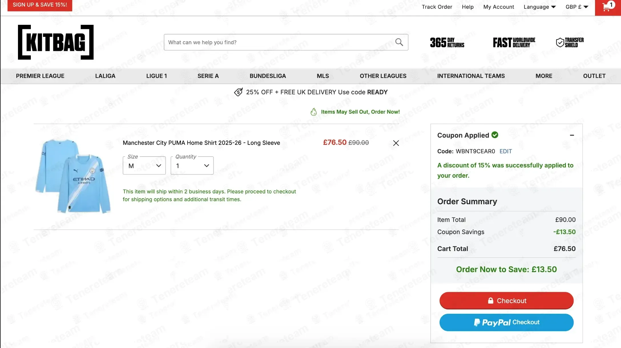Viewport: 621px width, 348px height.
Task: Open Serie A menu
Action: click(208, 76)
